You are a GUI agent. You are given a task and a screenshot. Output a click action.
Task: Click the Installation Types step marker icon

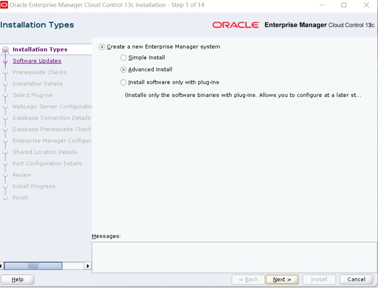tap(5, 50)
